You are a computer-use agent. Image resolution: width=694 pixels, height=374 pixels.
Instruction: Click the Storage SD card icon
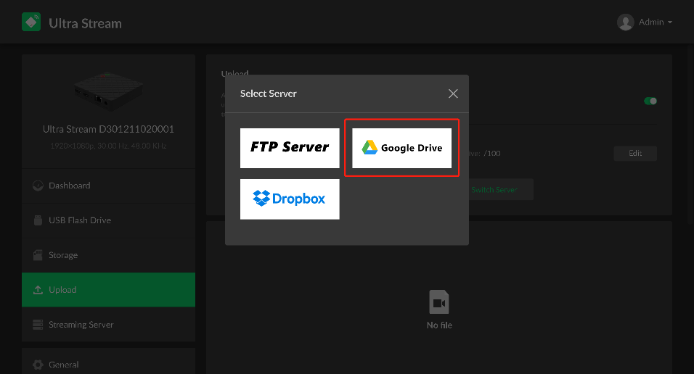coord(38,255)
